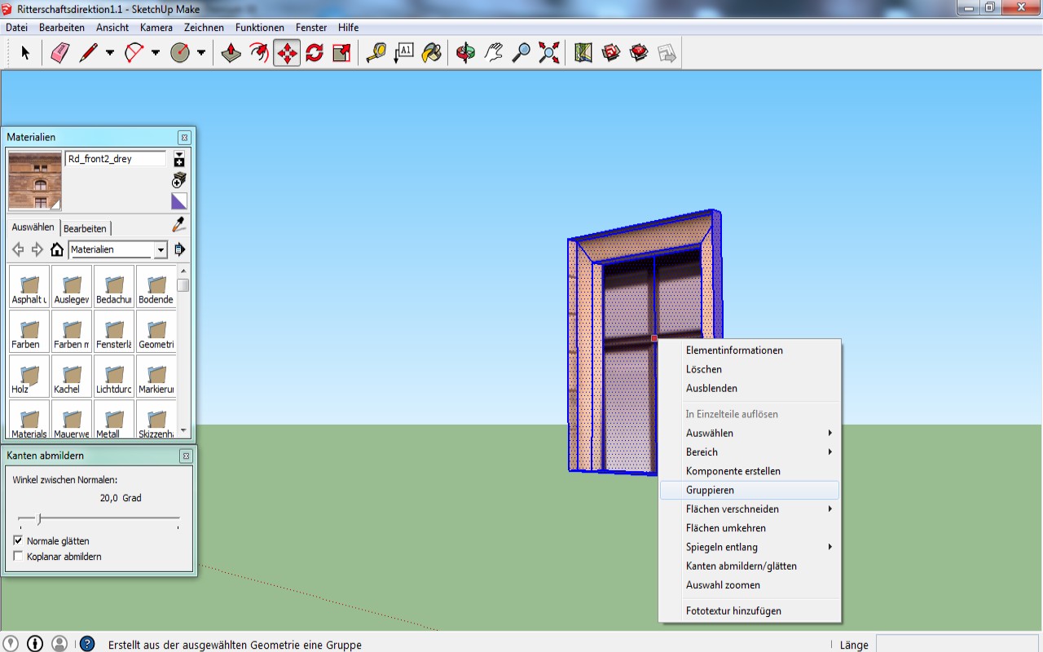Click Komponente erstellen in context menu

click(x=733, y=471)
